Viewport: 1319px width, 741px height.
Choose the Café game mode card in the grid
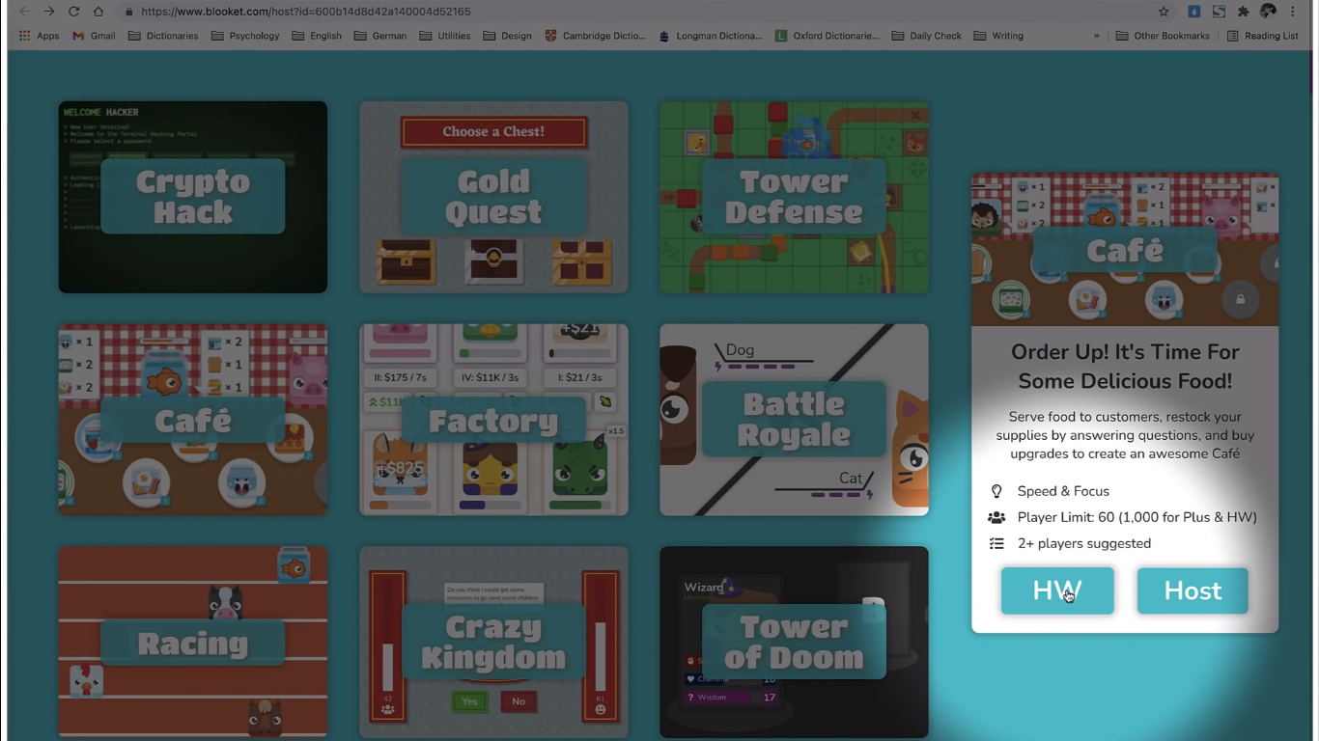pyautogui.click(x=193, y=420)
